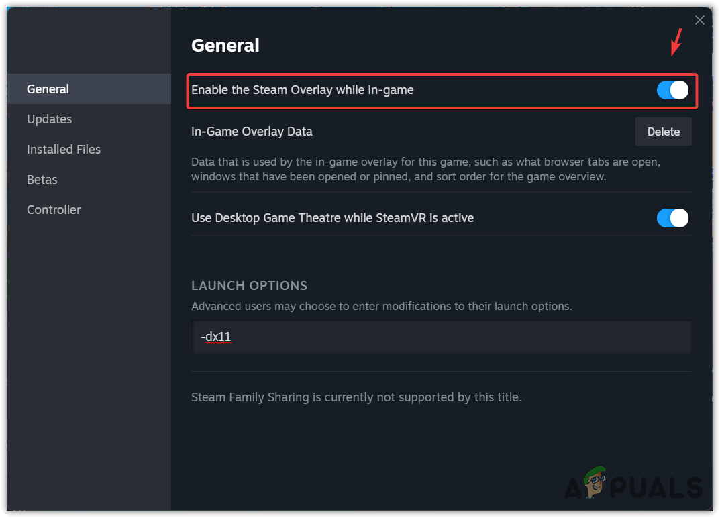Screen dimensions: 720x518
Task: Click the 'In-Game Overlay Data' label text
Action: [x=252, y=132]
